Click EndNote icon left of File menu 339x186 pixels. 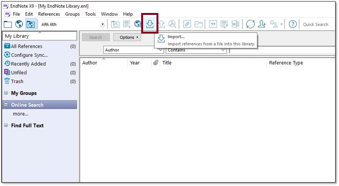[x=7, y=14]
